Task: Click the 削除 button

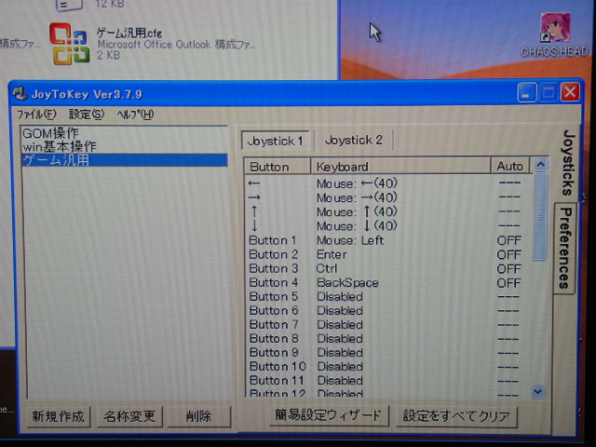Action: point(198,416)
